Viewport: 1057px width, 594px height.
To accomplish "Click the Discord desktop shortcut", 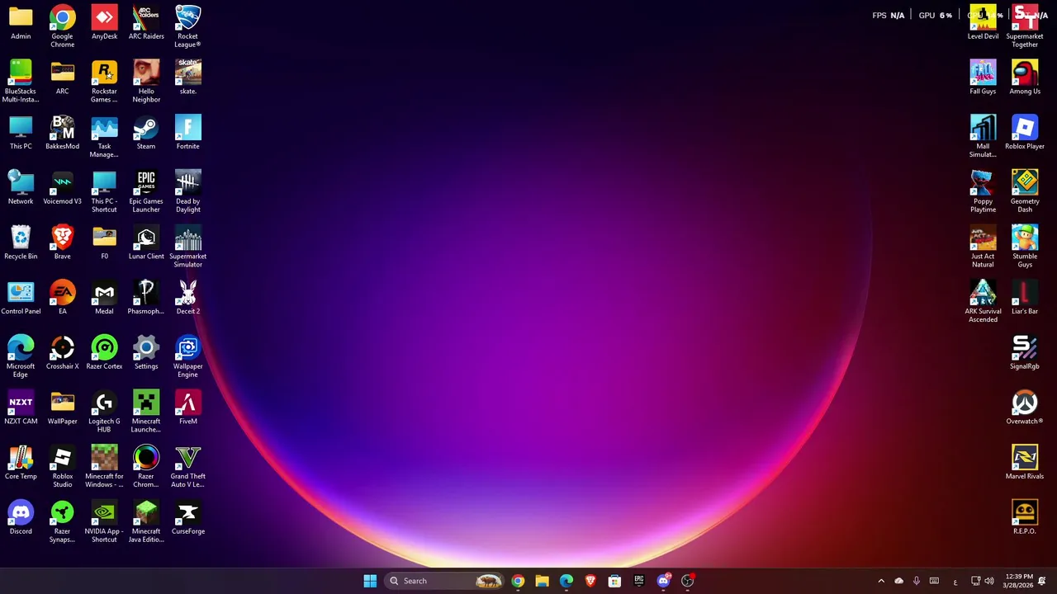I will point(21,512).
